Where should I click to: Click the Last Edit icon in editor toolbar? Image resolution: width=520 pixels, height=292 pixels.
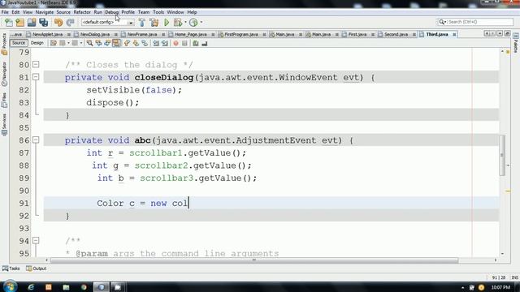(54, 43)
